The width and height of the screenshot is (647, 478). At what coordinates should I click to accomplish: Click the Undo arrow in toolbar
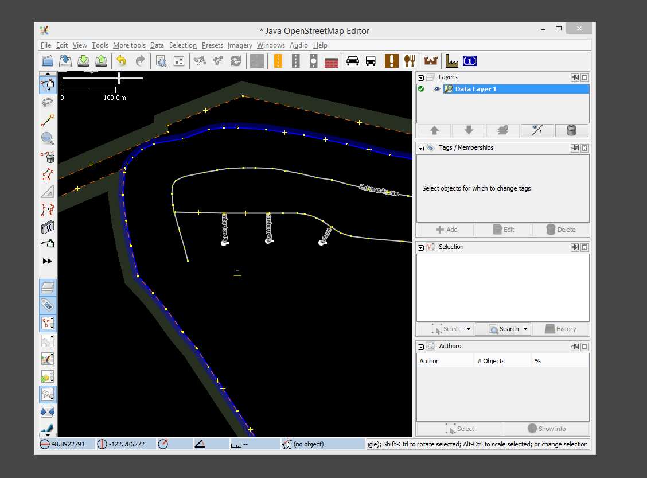point(121,61)
